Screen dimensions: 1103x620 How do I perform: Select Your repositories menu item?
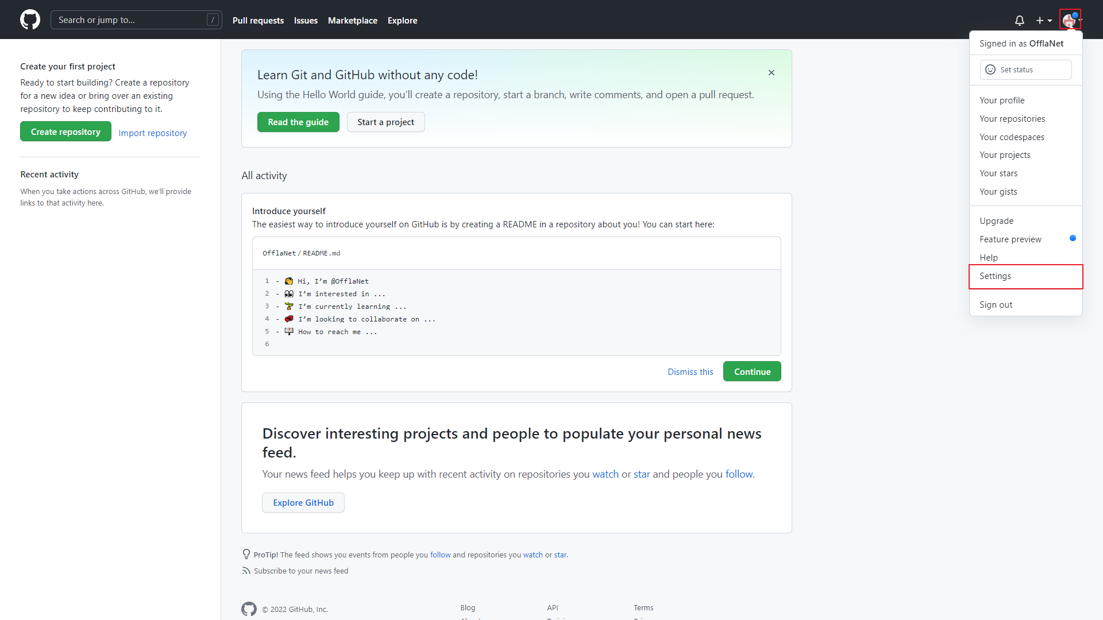[x=1012, y=119]
